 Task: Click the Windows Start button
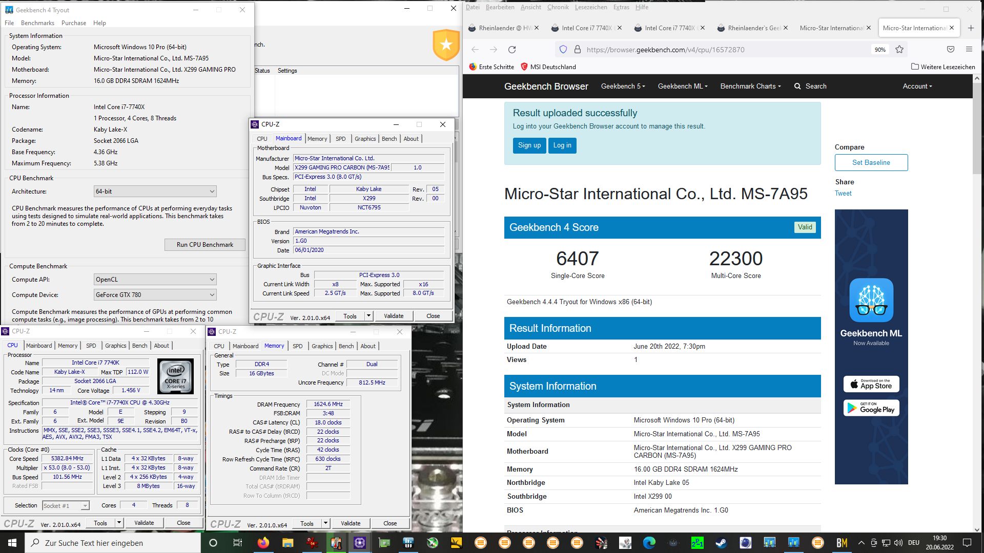pyautogui.click(x=12, y=543)
